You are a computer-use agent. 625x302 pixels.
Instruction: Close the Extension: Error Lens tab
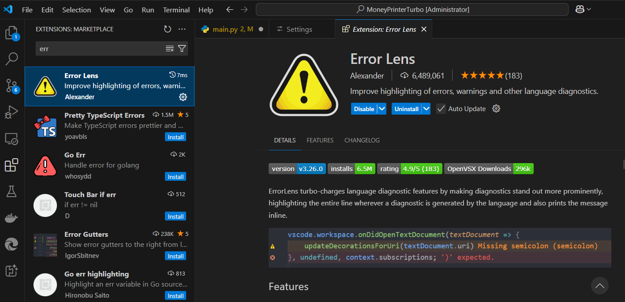point(424,29)
